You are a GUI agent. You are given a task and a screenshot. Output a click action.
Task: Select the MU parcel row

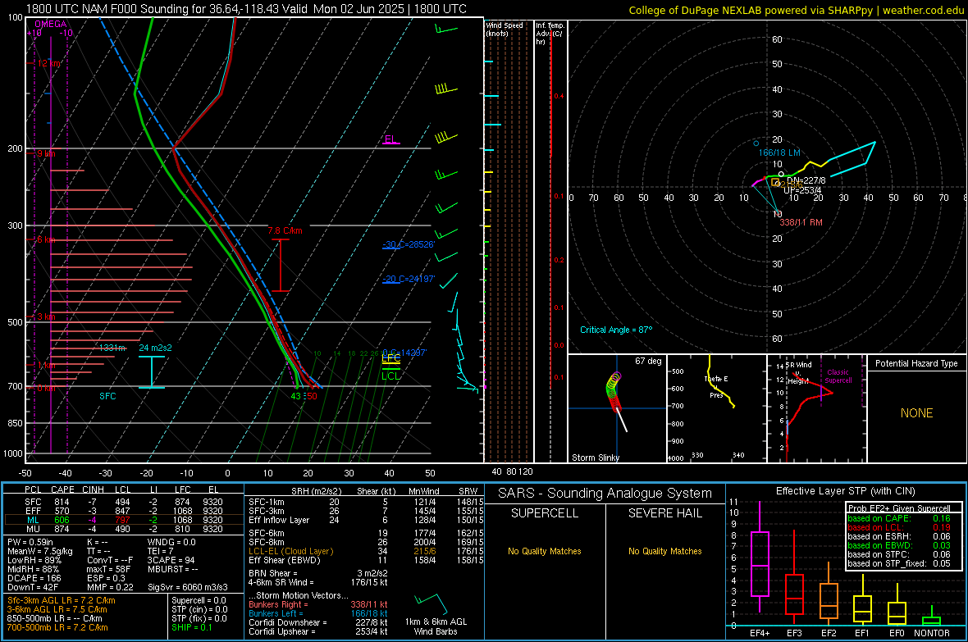click(x=124, y=529)
